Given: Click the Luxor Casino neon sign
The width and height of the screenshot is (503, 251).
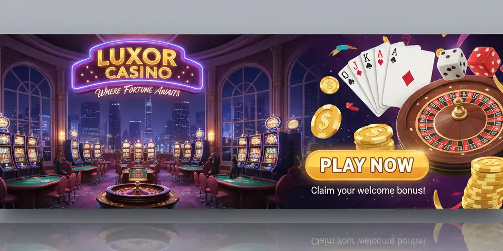Looking at the screenshot, I should [x=137, y=67].
